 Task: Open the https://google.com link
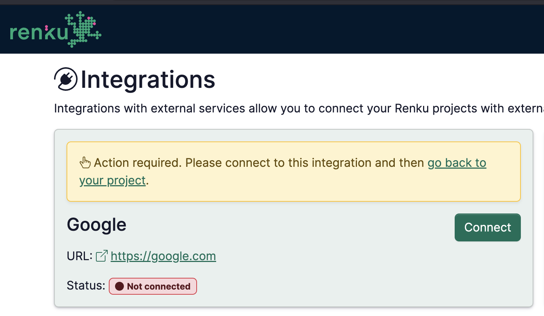(163, 256)
